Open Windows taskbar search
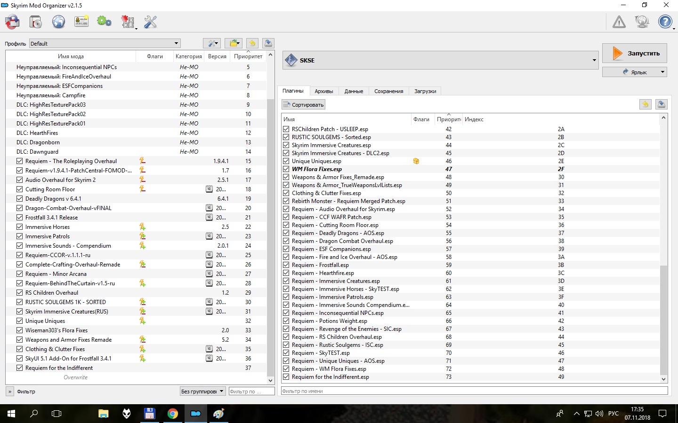Screen dimensions: 678x423 pos(34,414)
